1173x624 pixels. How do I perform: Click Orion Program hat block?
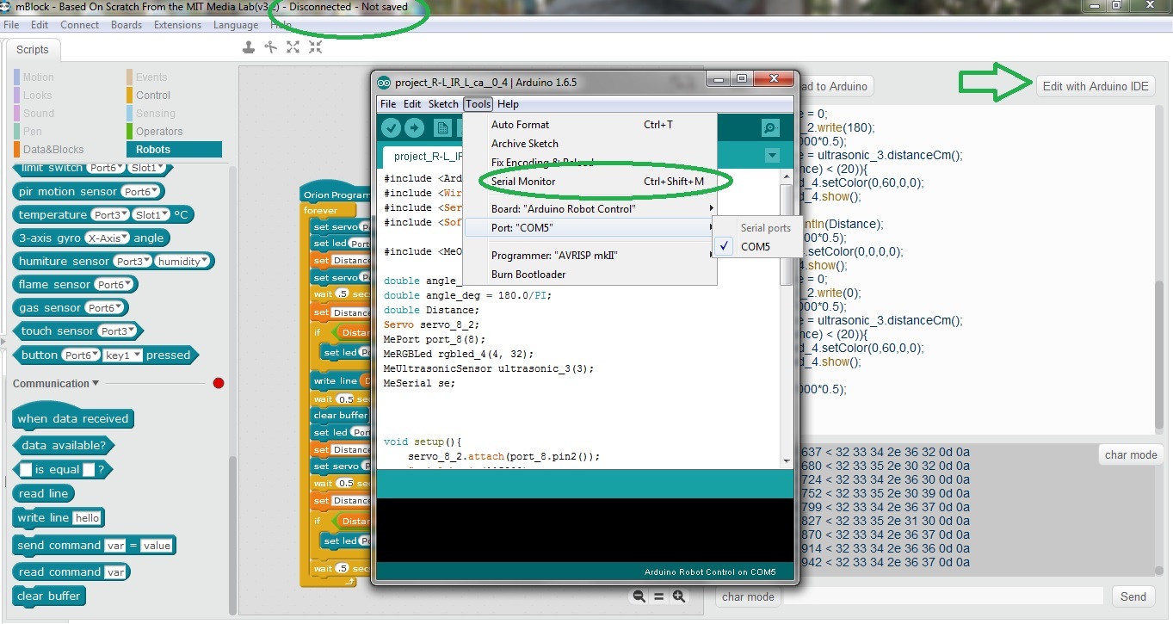(x=336, y=193)
